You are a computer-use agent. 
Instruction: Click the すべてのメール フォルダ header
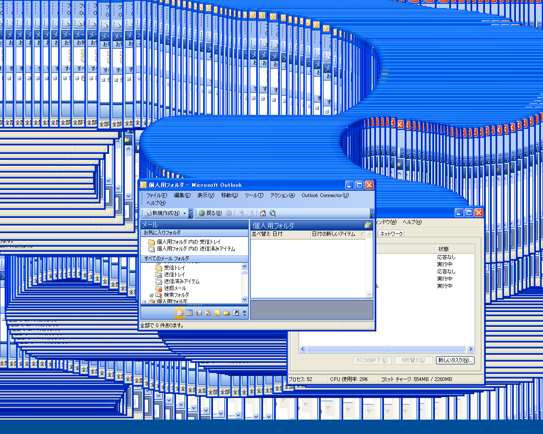[195, 259]
